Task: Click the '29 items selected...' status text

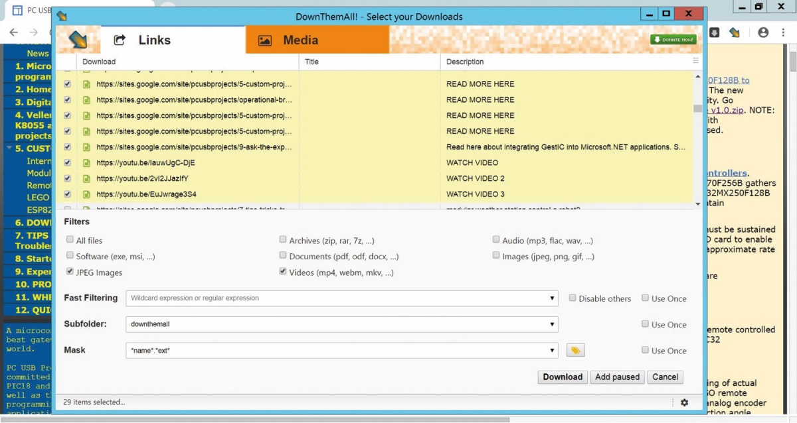Action: click(94, 402)
